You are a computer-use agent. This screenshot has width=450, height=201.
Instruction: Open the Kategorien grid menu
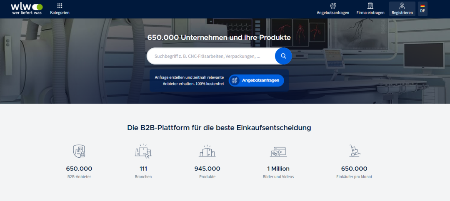[x=60, y=6]
